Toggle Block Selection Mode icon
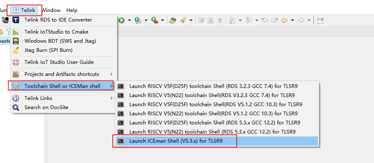 [x=211, y=20]
